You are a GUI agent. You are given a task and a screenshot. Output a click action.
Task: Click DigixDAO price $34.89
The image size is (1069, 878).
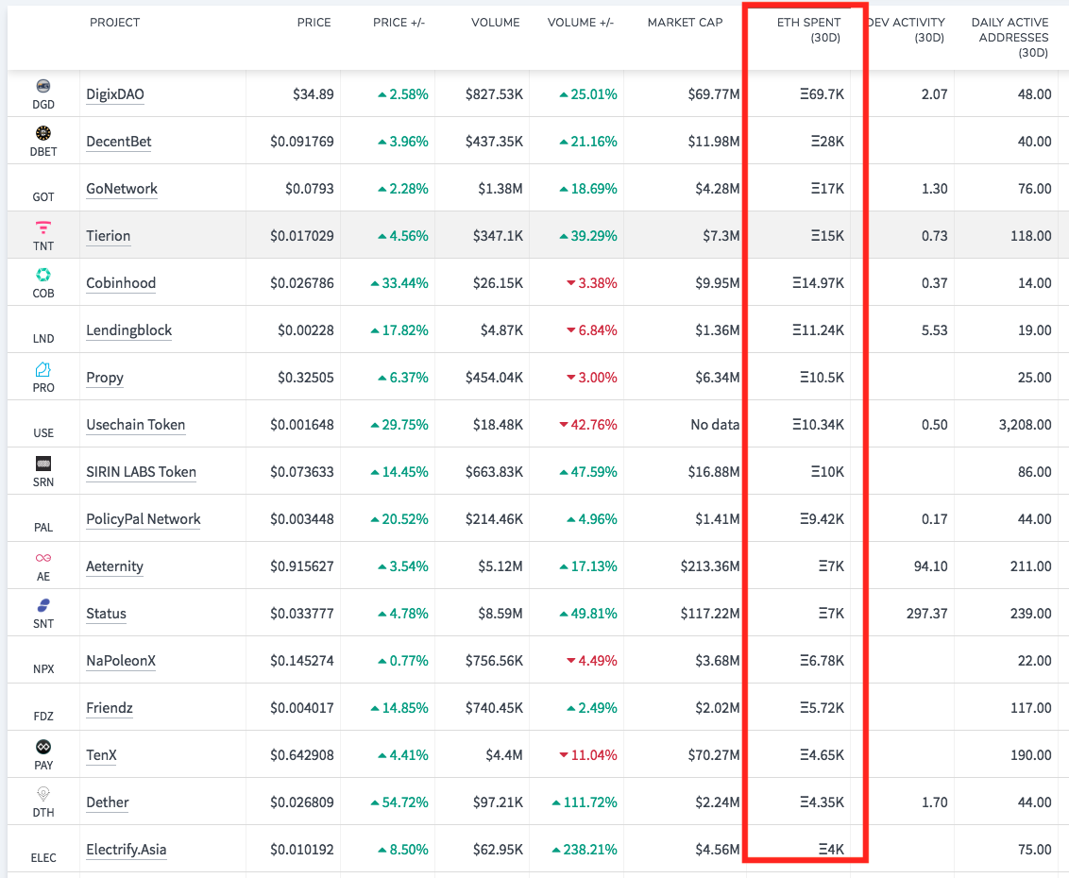coord(314,94)
